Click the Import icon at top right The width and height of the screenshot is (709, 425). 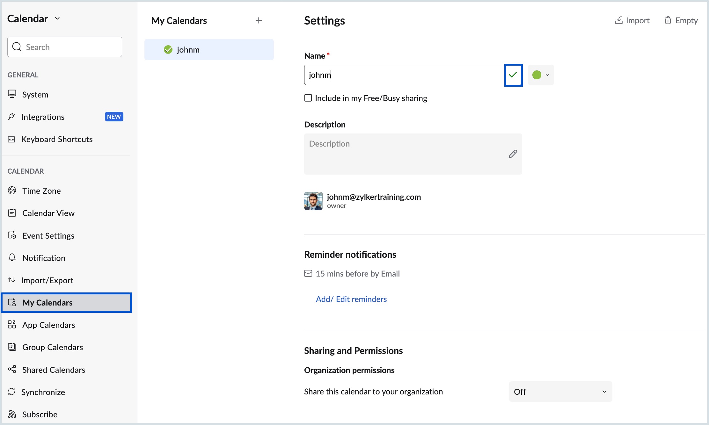618,20
